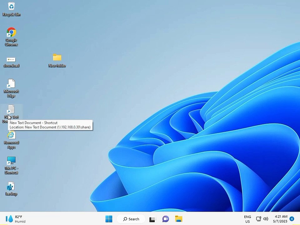The height and width of the screenshot is (225, 300).
Task: Select the download file icon
Action: click(x=11, y=62)
